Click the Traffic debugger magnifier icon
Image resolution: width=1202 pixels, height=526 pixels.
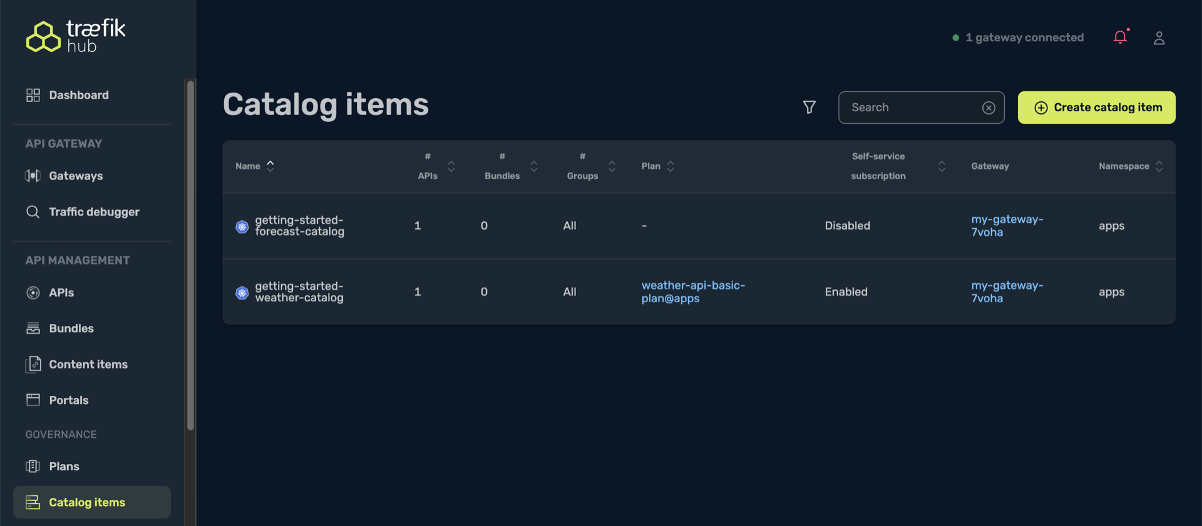coord(33,211)
